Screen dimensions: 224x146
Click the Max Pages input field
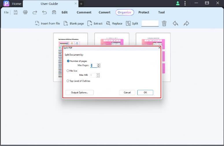(94, 65)
